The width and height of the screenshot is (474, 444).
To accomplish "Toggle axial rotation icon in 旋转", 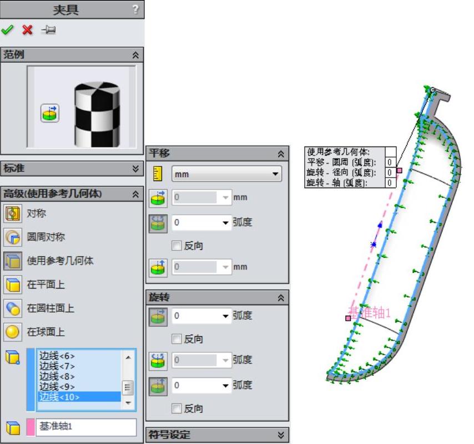I will click(x=158, y=387).
